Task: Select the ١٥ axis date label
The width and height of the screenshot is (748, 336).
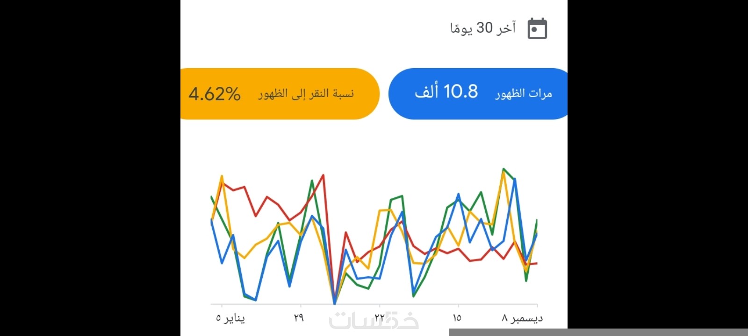Action: tap(457, 318)
